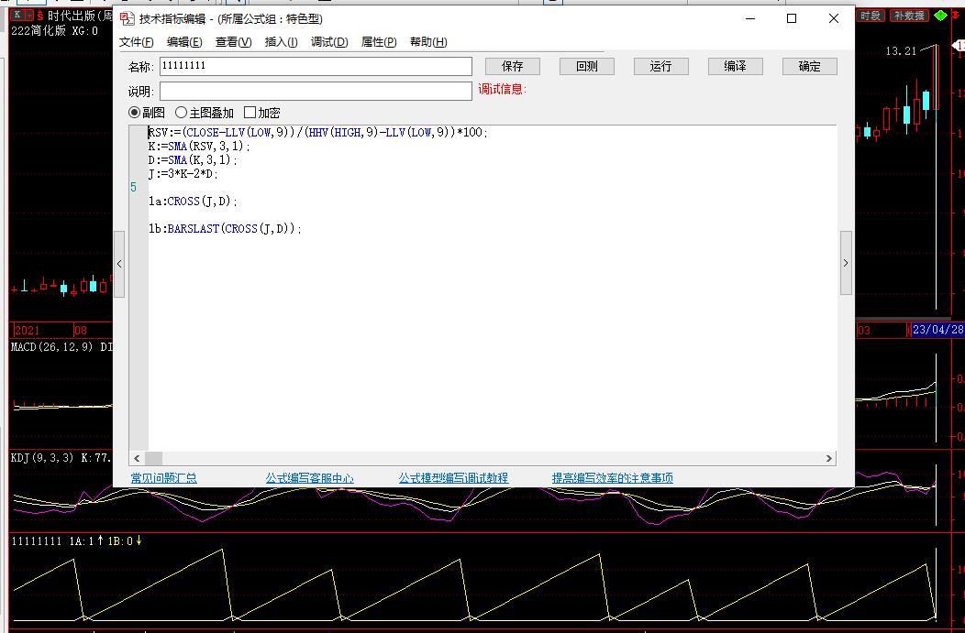Click the K:=SMA(RSV,3,1) code line

pos(199,147)
